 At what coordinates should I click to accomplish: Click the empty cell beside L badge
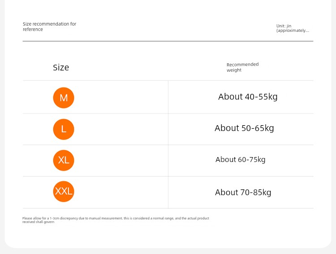121,129
